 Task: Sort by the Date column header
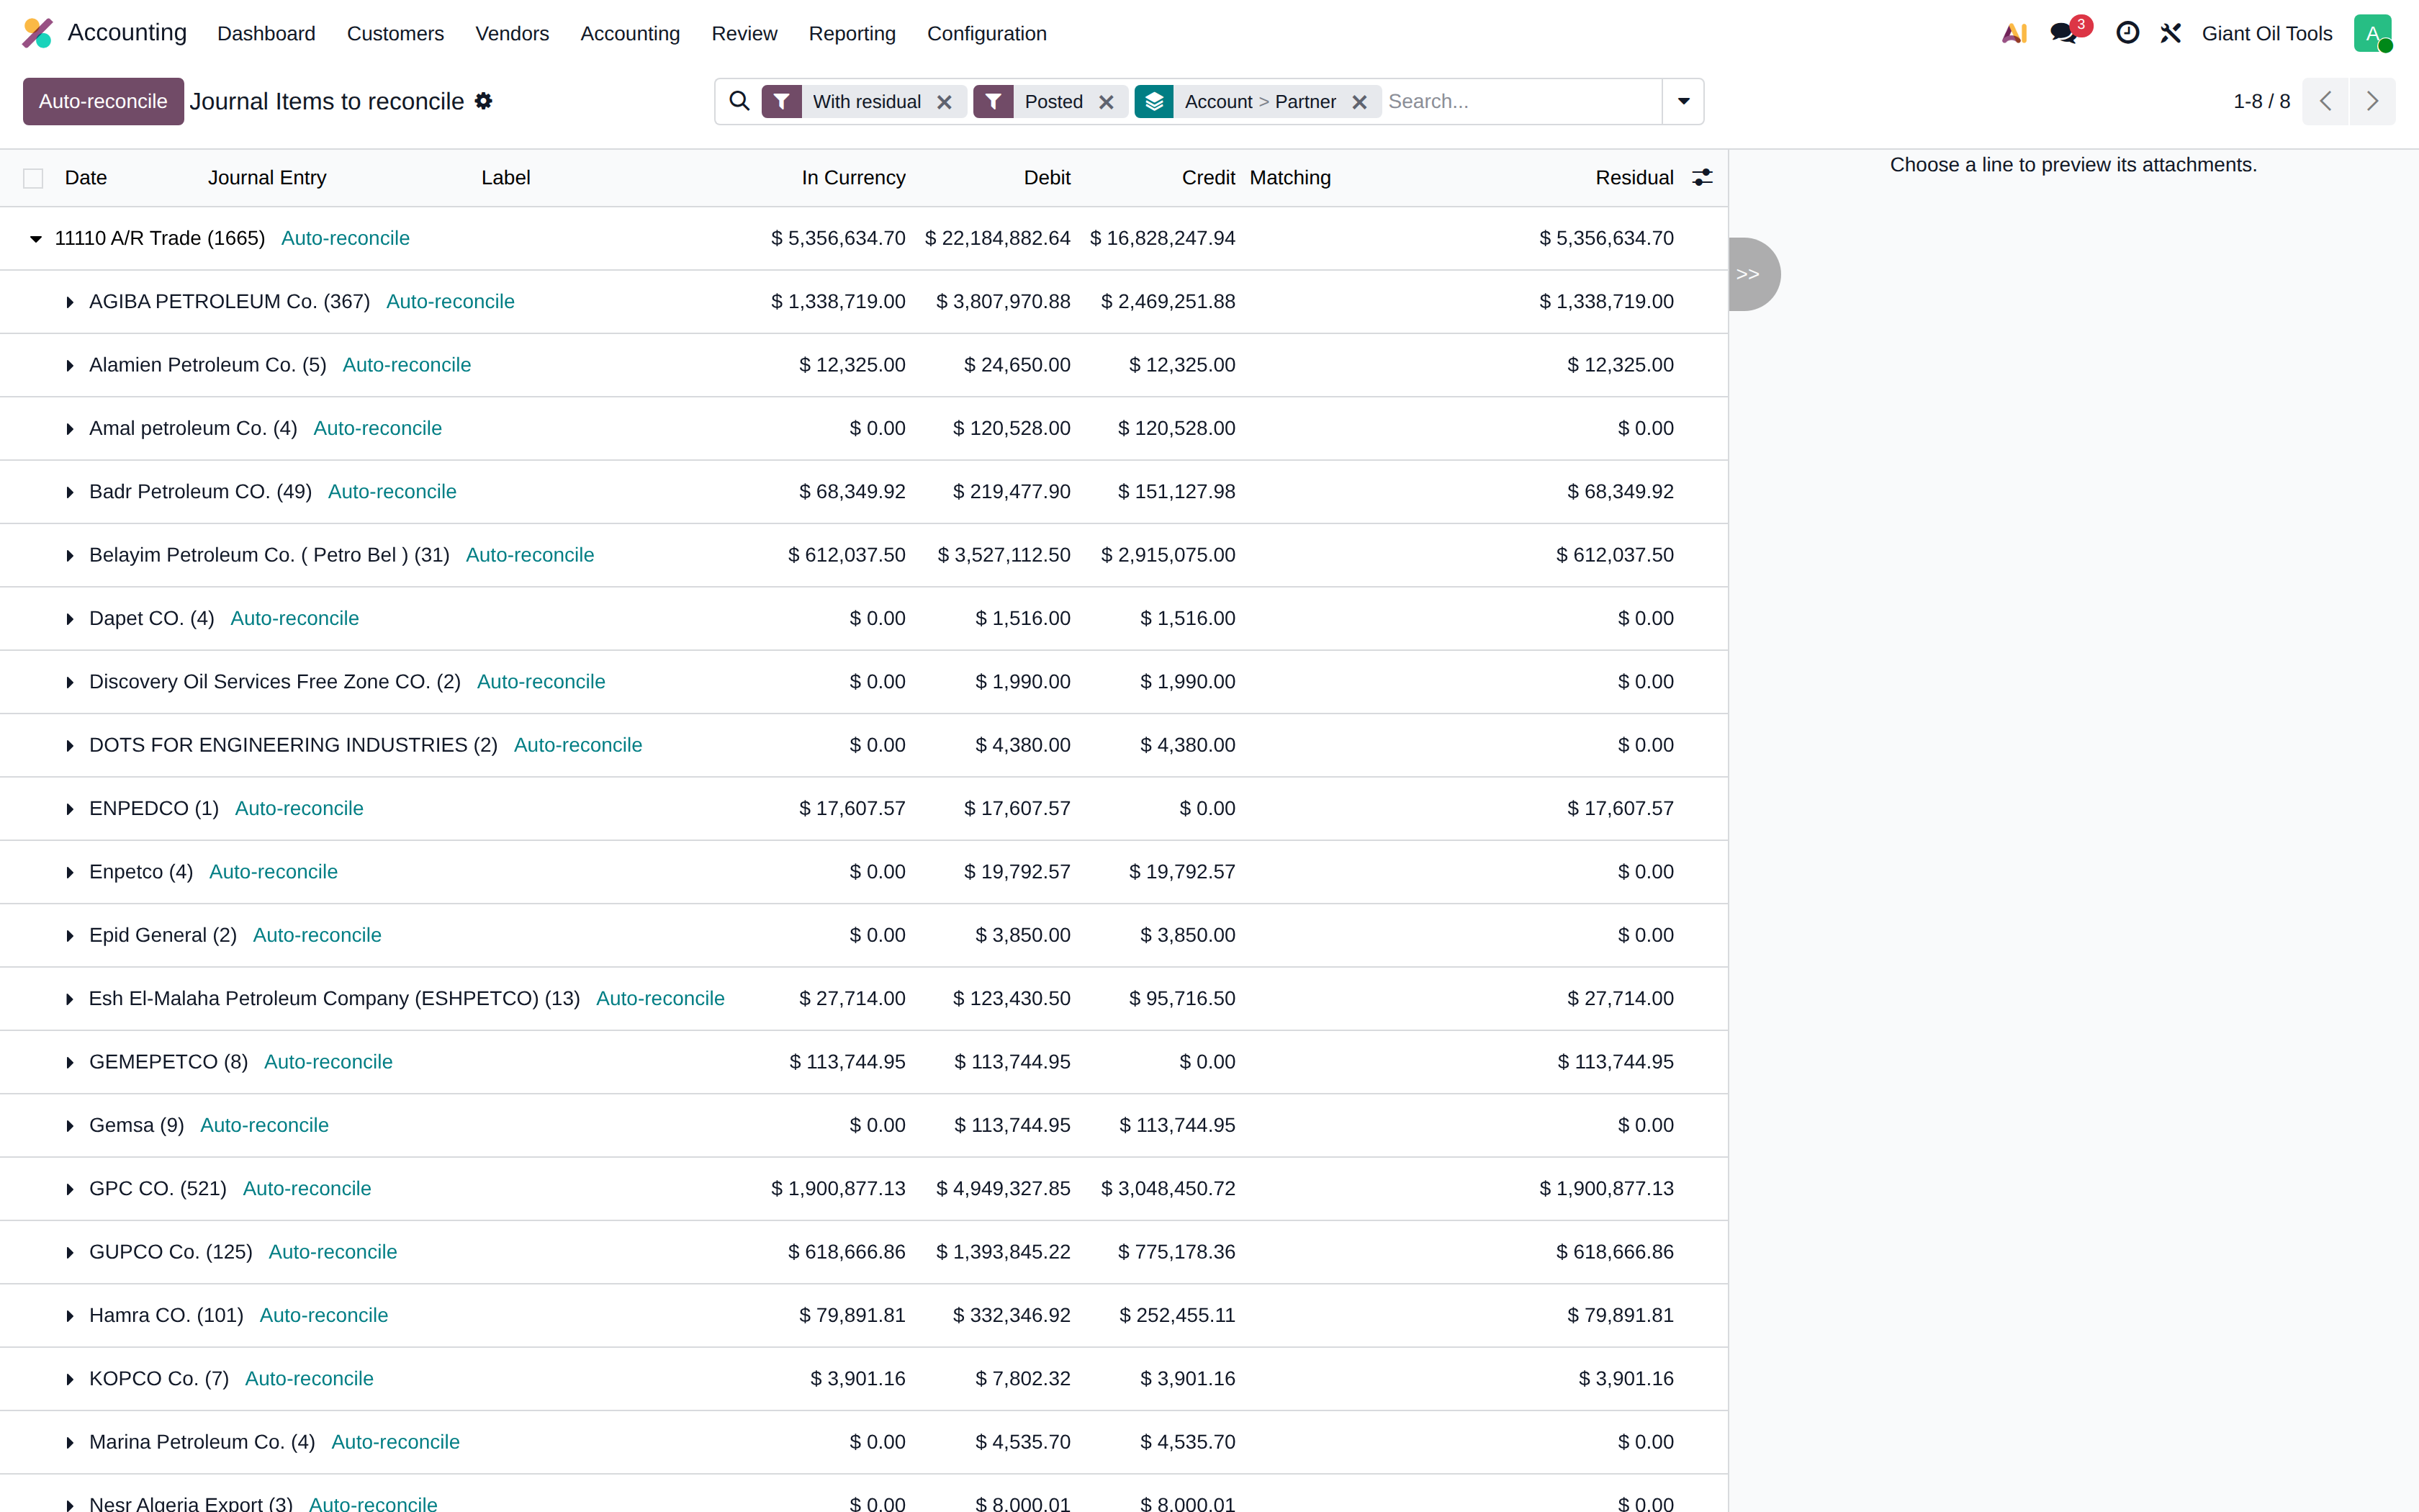86,177
